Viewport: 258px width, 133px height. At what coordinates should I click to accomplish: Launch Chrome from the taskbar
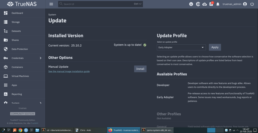[x=20, y=130]
